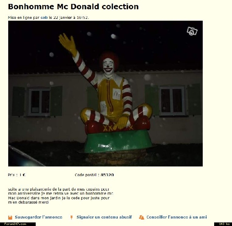232x226 pixels.
Task: Click the two-people recommend icon
Action: 141,217
